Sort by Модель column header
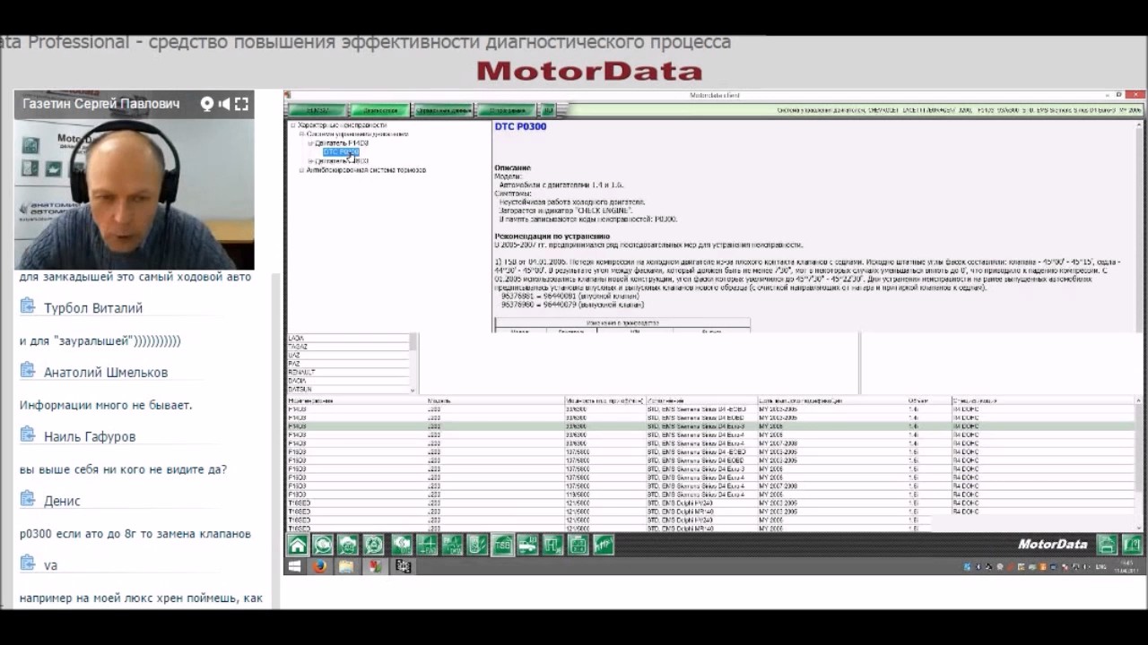This screenshot has height=645, width=1148. [495, 400]
